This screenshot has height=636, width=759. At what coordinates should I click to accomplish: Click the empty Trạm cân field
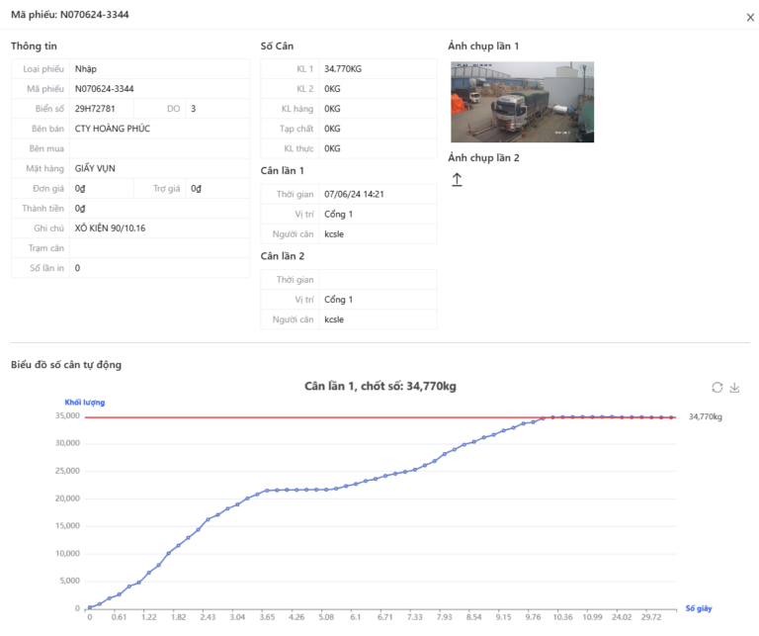point(158,248)
